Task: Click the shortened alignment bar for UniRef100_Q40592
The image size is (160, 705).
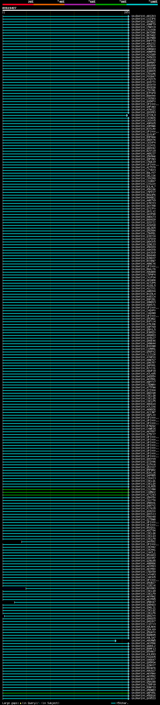Action: click(75, 542)
